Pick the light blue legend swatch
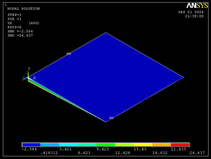This screenshot has width=211, height=159. (x=50, y=145)
